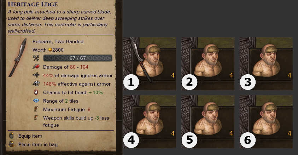Select the character portrait labeled 3

[266, 64]
